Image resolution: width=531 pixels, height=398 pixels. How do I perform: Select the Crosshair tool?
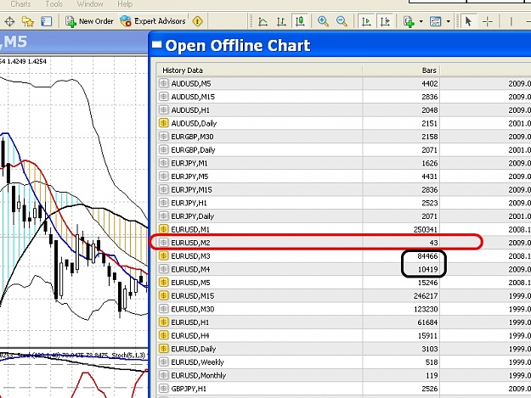point(488,21)
